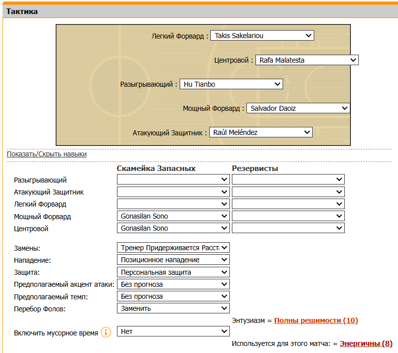Screen dimensions: 398x353
Task: Click the Резервисты column heading
Action: (255, 168)
